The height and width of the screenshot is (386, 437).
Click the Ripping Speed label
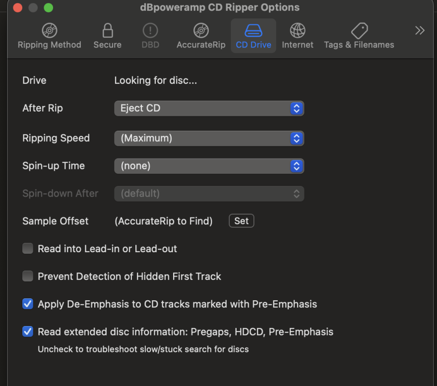(x=56, y=138)
